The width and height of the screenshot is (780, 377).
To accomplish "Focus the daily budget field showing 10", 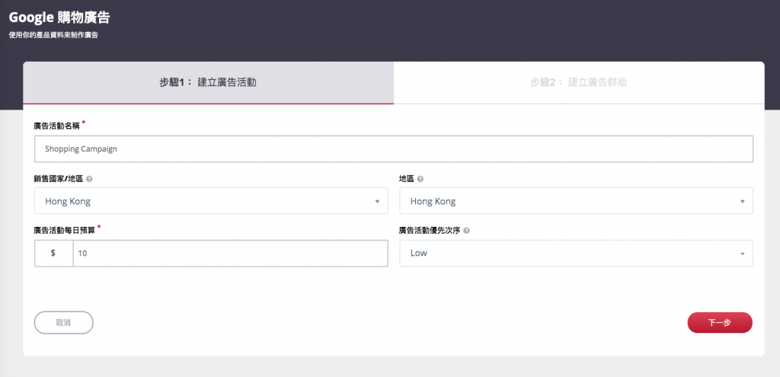I will (x=230, y=253).
